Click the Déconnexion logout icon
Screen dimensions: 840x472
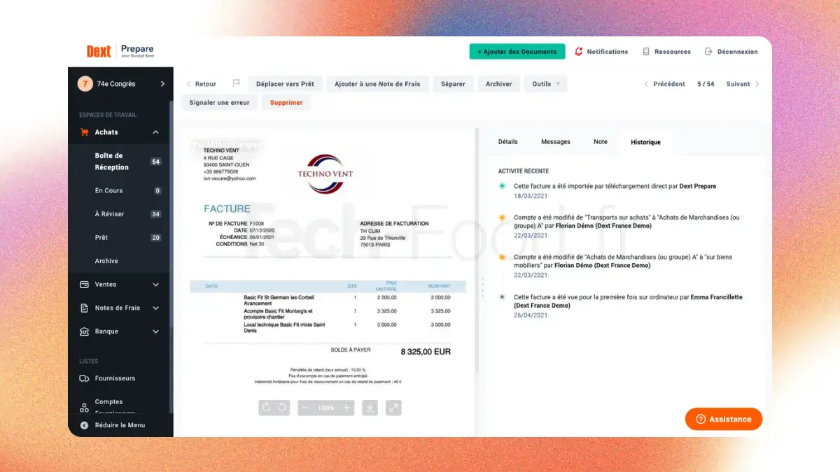point(708,52)
